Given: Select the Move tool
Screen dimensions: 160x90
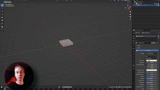Looking at the screenshot, I should 2,11.
